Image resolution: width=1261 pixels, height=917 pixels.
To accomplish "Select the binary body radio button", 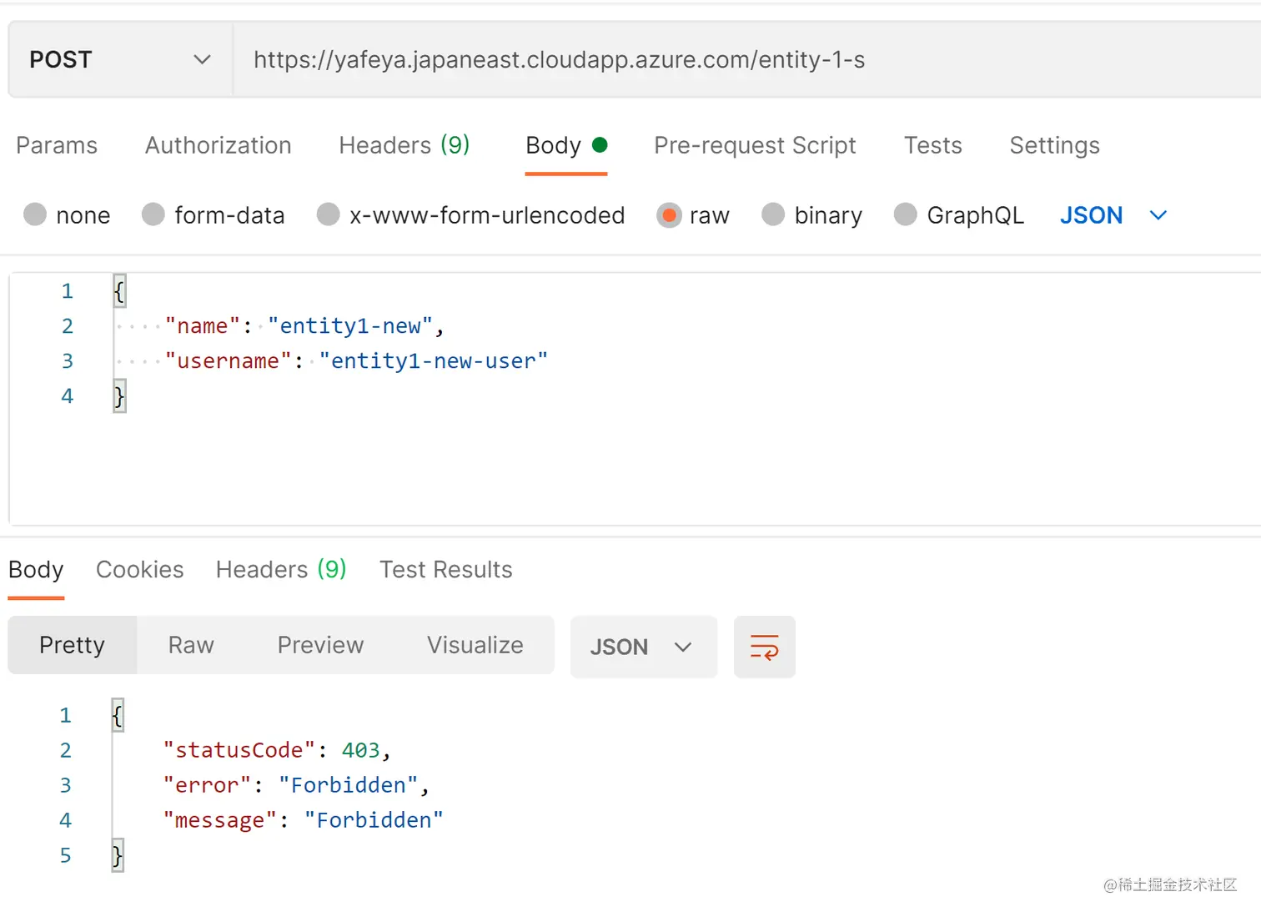I will (x=773, y=215).
